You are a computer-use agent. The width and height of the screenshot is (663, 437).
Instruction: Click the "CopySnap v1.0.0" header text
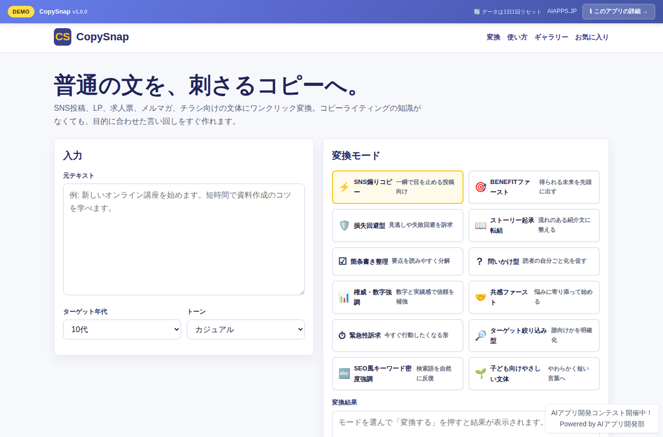63,11
